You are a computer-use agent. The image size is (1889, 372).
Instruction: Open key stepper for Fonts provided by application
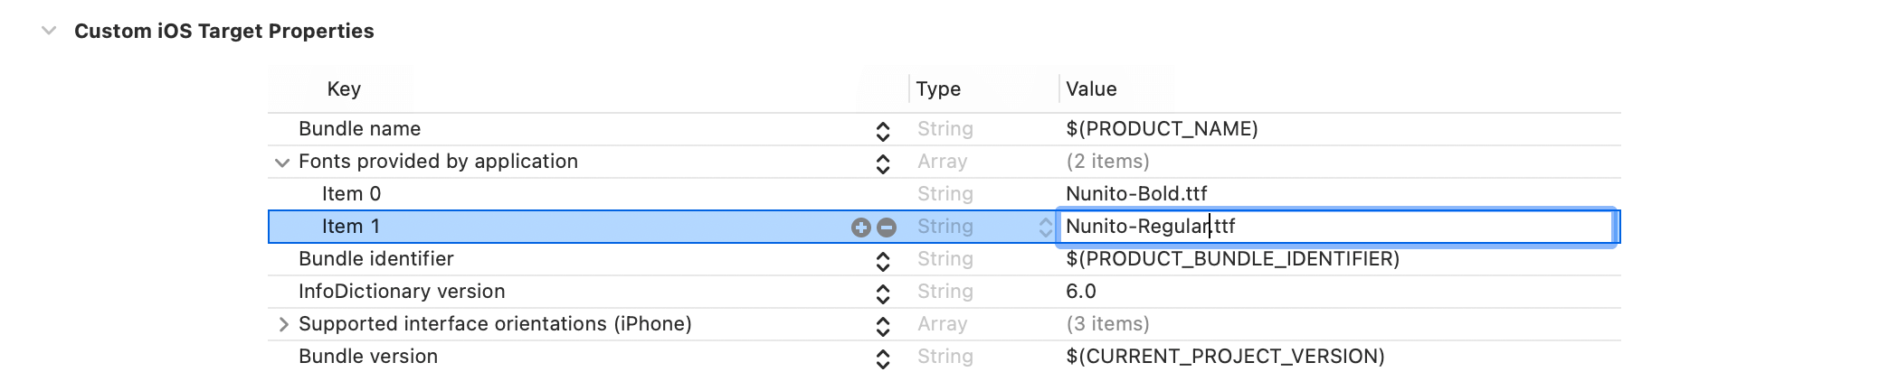coord(883,163)
